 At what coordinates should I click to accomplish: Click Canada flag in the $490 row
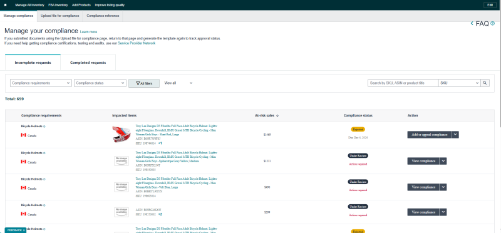click(23, 188)
